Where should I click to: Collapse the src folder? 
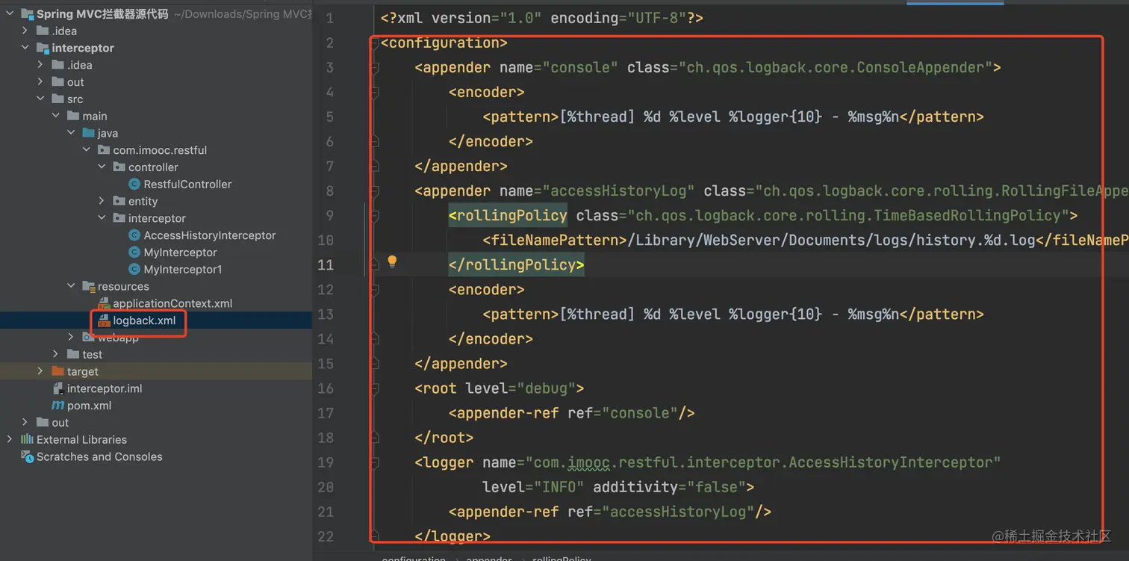pyautogui.click(x=41, y=99)
